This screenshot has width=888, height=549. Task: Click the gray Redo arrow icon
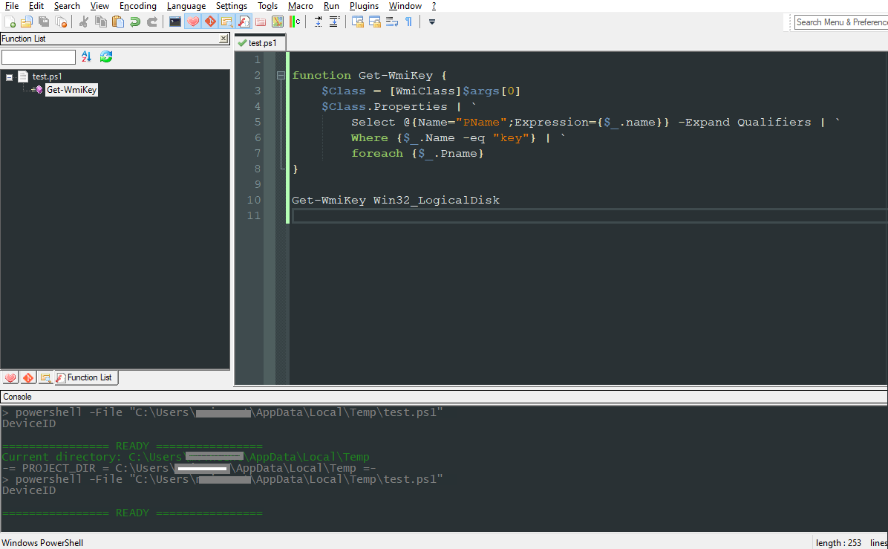click(x=151, y=22)
